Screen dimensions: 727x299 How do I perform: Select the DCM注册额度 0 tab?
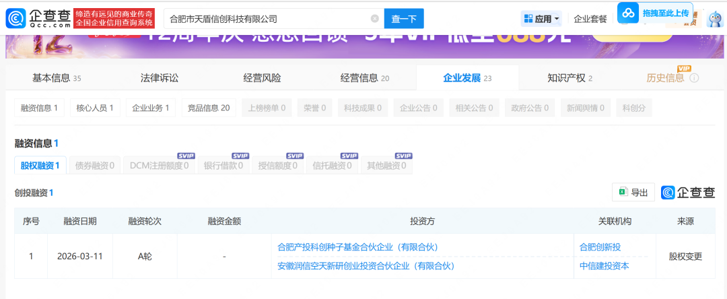coord(159,166)
